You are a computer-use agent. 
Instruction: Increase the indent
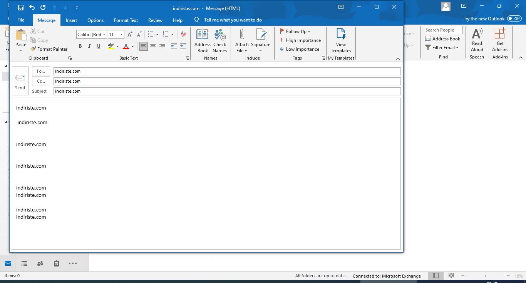point(183,46)
